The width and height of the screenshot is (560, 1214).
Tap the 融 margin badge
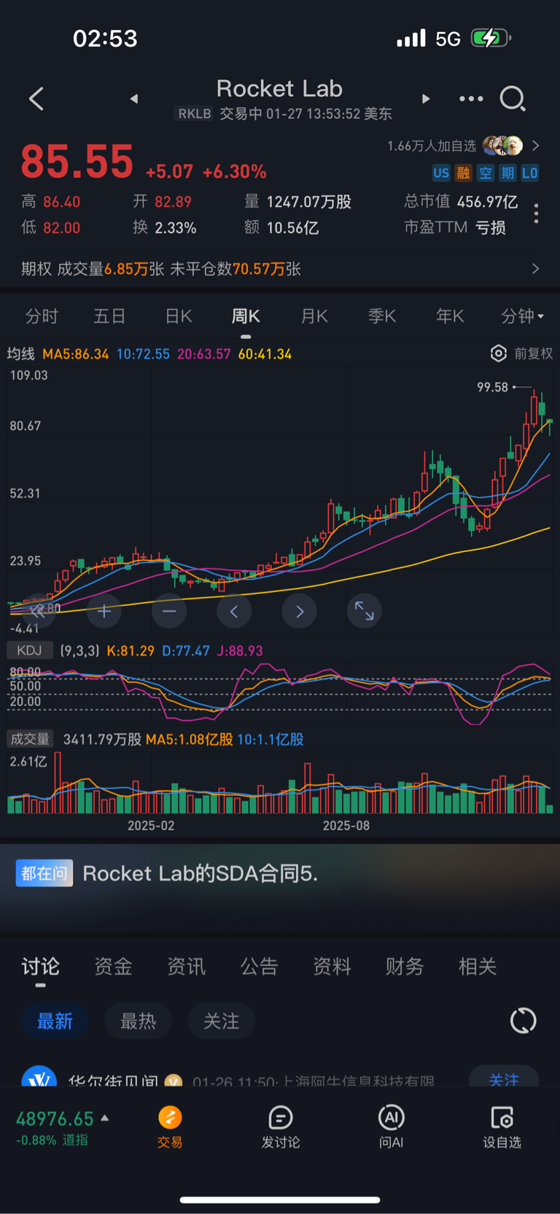pos(463,173)
